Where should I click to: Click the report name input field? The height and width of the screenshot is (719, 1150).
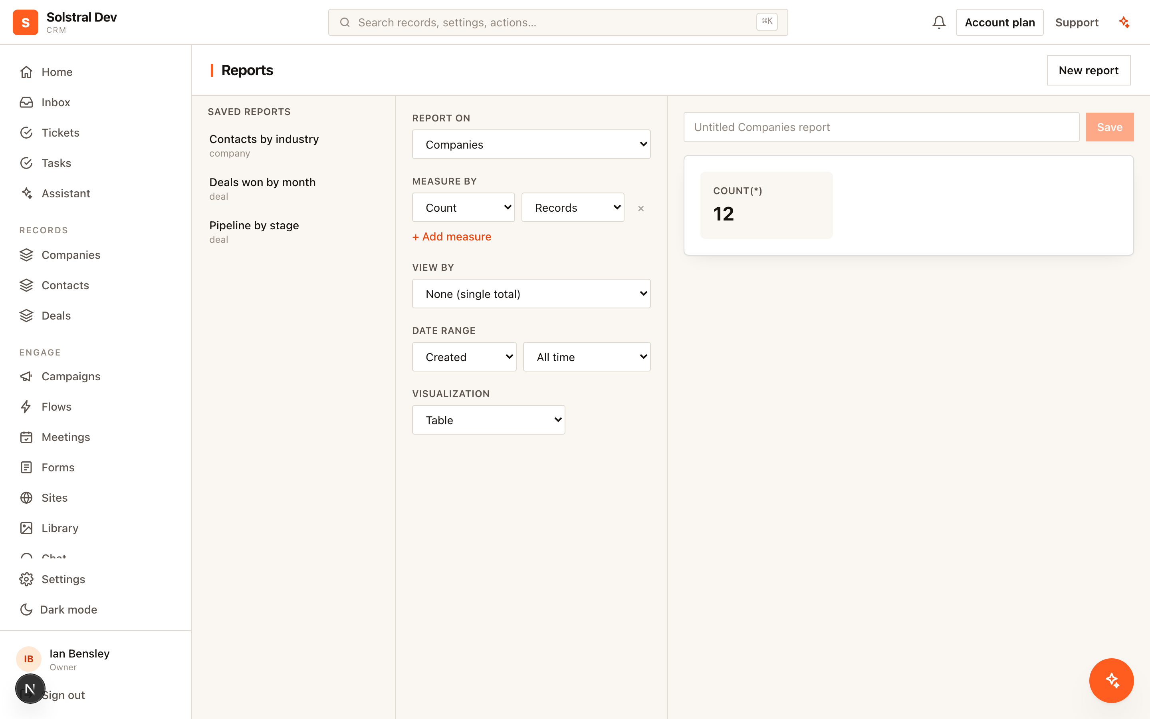881,127
